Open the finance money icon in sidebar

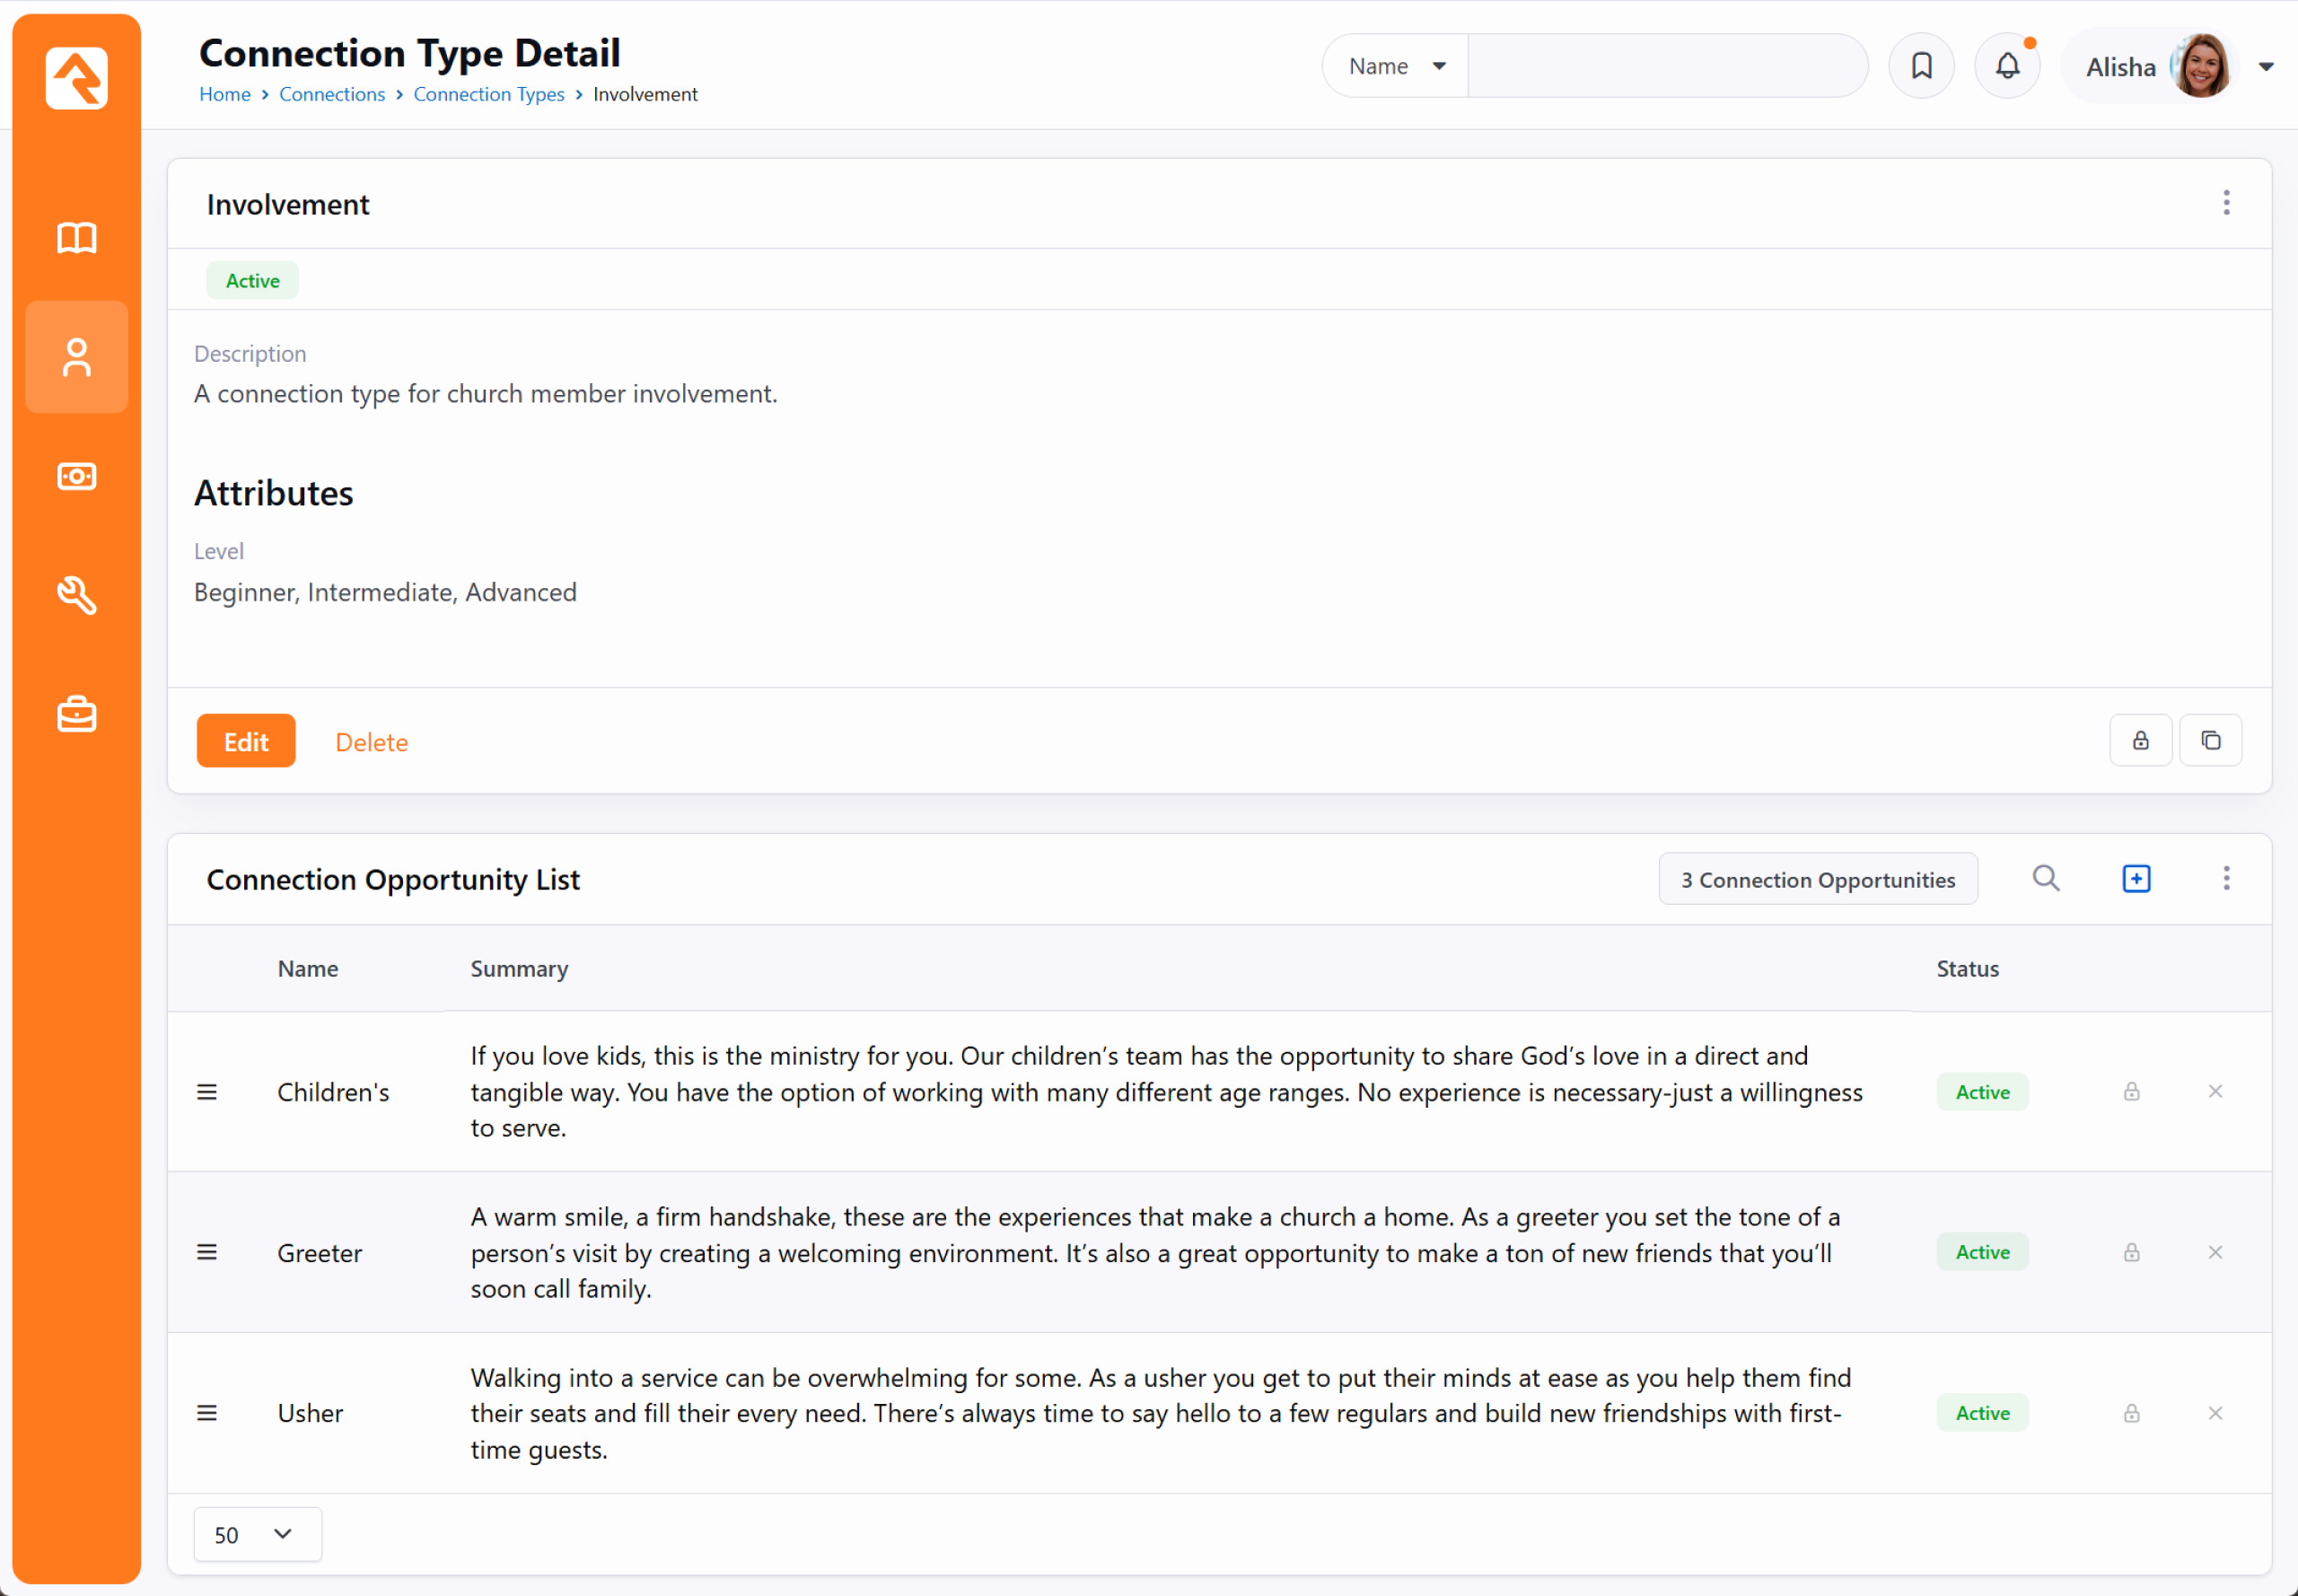(x=76, y=476)
